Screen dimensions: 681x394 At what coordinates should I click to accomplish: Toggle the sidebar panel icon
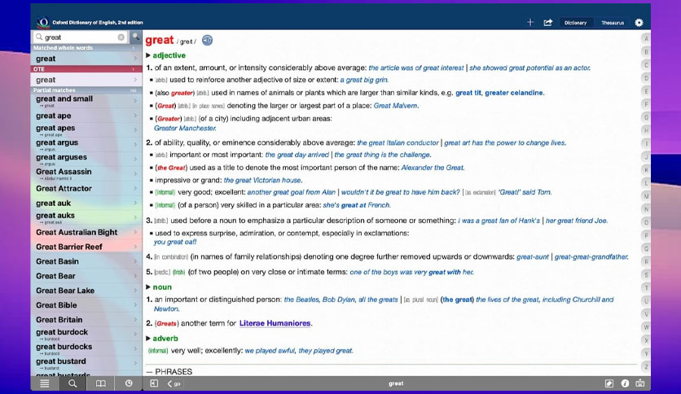point(154,383)
